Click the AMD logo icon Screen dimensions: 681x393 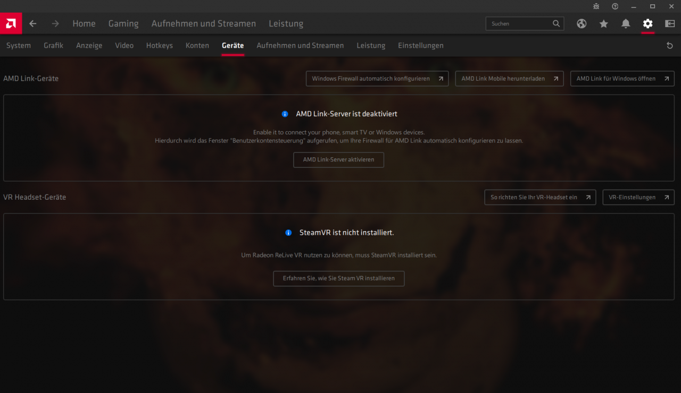(11, 23)
